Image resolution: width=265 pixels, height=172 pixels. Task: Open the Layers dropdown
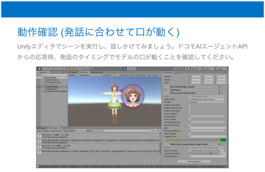[x=209, y=69]
